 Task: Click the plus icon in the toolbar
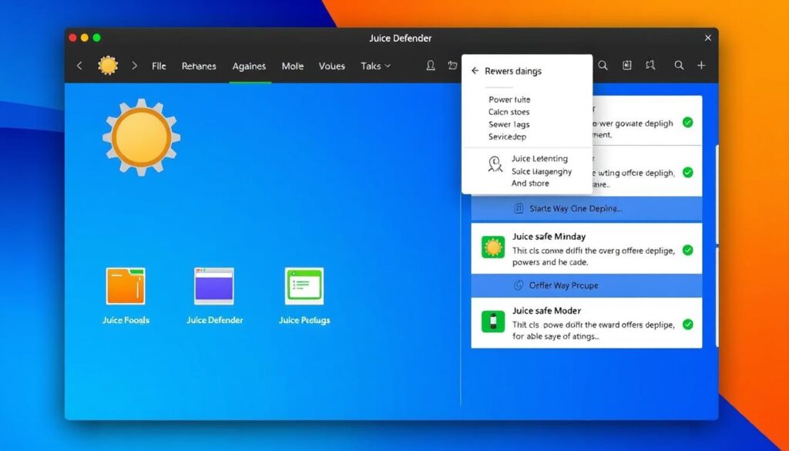pos(701,66)
